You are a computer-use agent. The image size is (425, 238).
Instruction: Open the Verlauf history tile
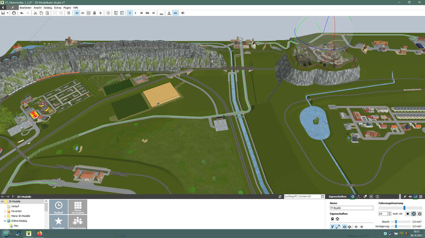(x=58, y=206)
